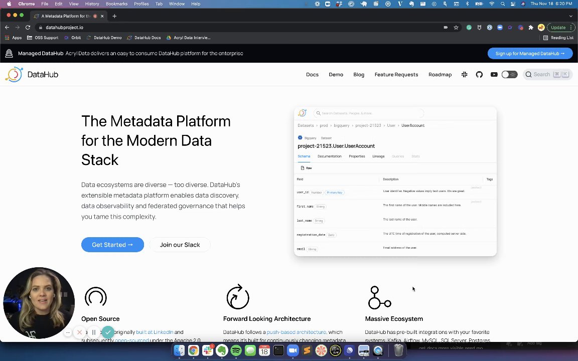The image size is (578, 361).
Task: Click the 1Password extension icon
Action: [x=490, y=27]
